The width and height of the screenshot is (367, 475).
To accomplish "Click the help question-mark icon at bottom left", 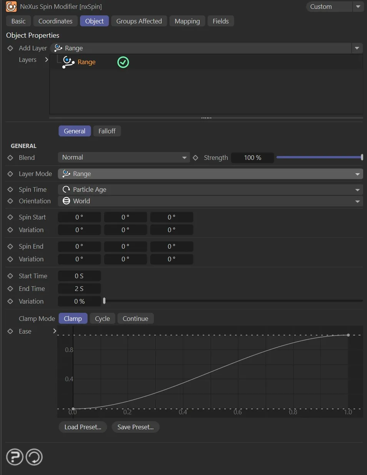I will coord(15,457).
